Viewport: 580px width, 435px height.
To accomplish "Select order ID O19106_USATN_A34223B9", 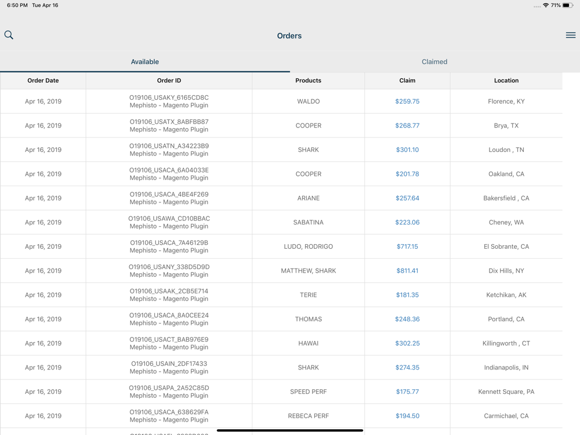I will [x=169, y=146].
